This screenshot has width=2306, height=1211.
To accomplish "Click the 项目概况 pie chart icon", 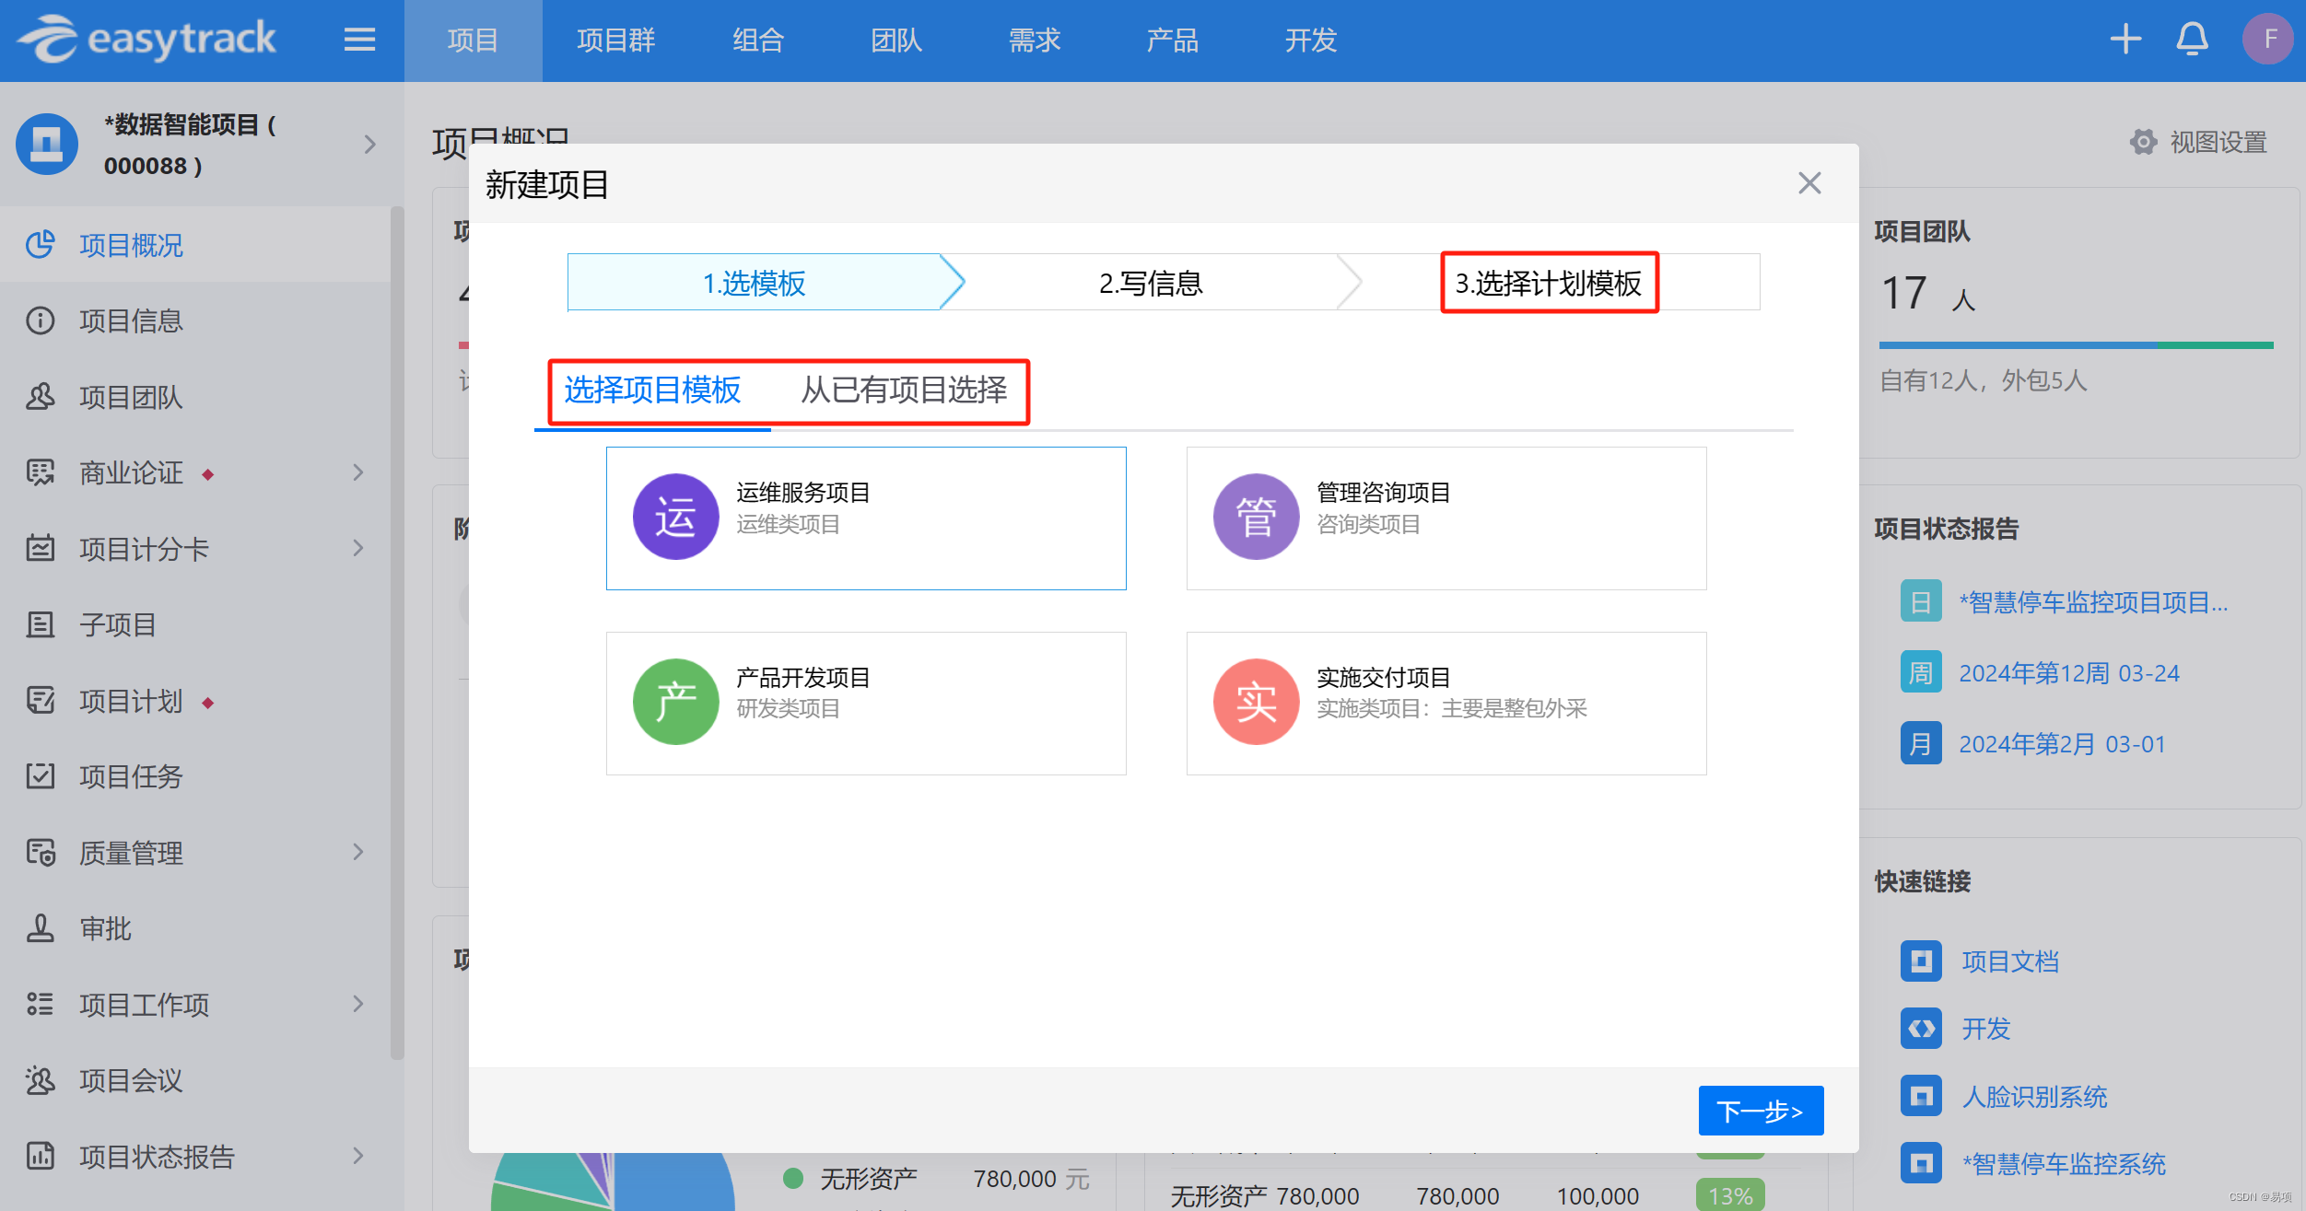I will pos(41,245).
